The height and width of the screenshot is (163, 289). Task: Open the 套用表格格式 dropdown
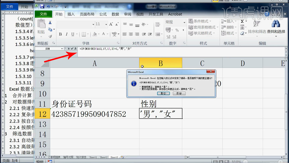coord(203,27)
